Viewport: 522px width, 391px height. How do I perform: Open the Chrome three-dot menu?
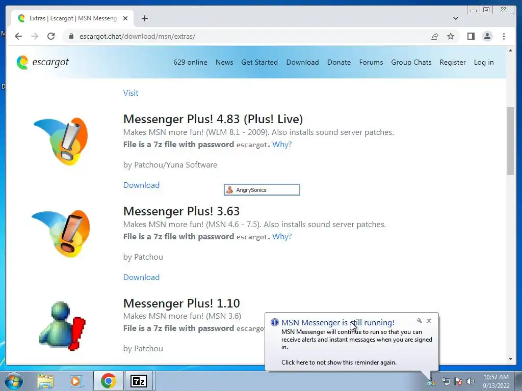click(504, 36)
